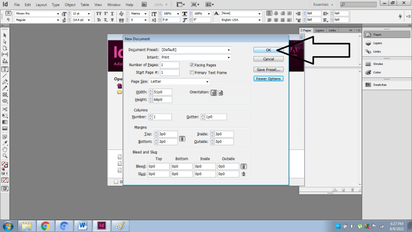
Task: Open Adobe Bridge from the application bar
Action: 144,5
